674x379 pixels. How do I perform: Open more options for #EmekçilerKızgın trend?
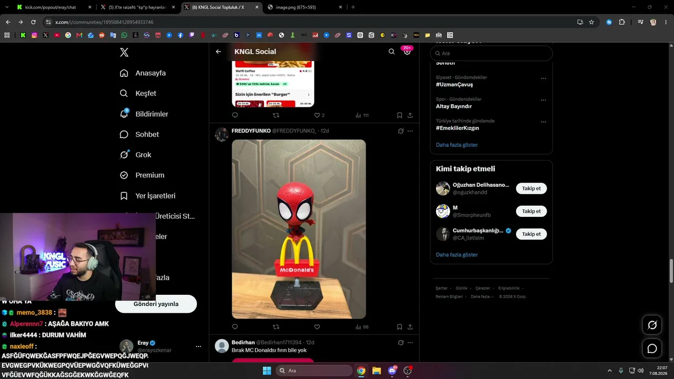click(x=543, y=122)
